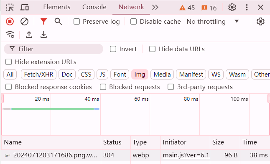Clear the network log
This screenshot has width=270, height=164.
pyautogui.click(x=25, y=22)
